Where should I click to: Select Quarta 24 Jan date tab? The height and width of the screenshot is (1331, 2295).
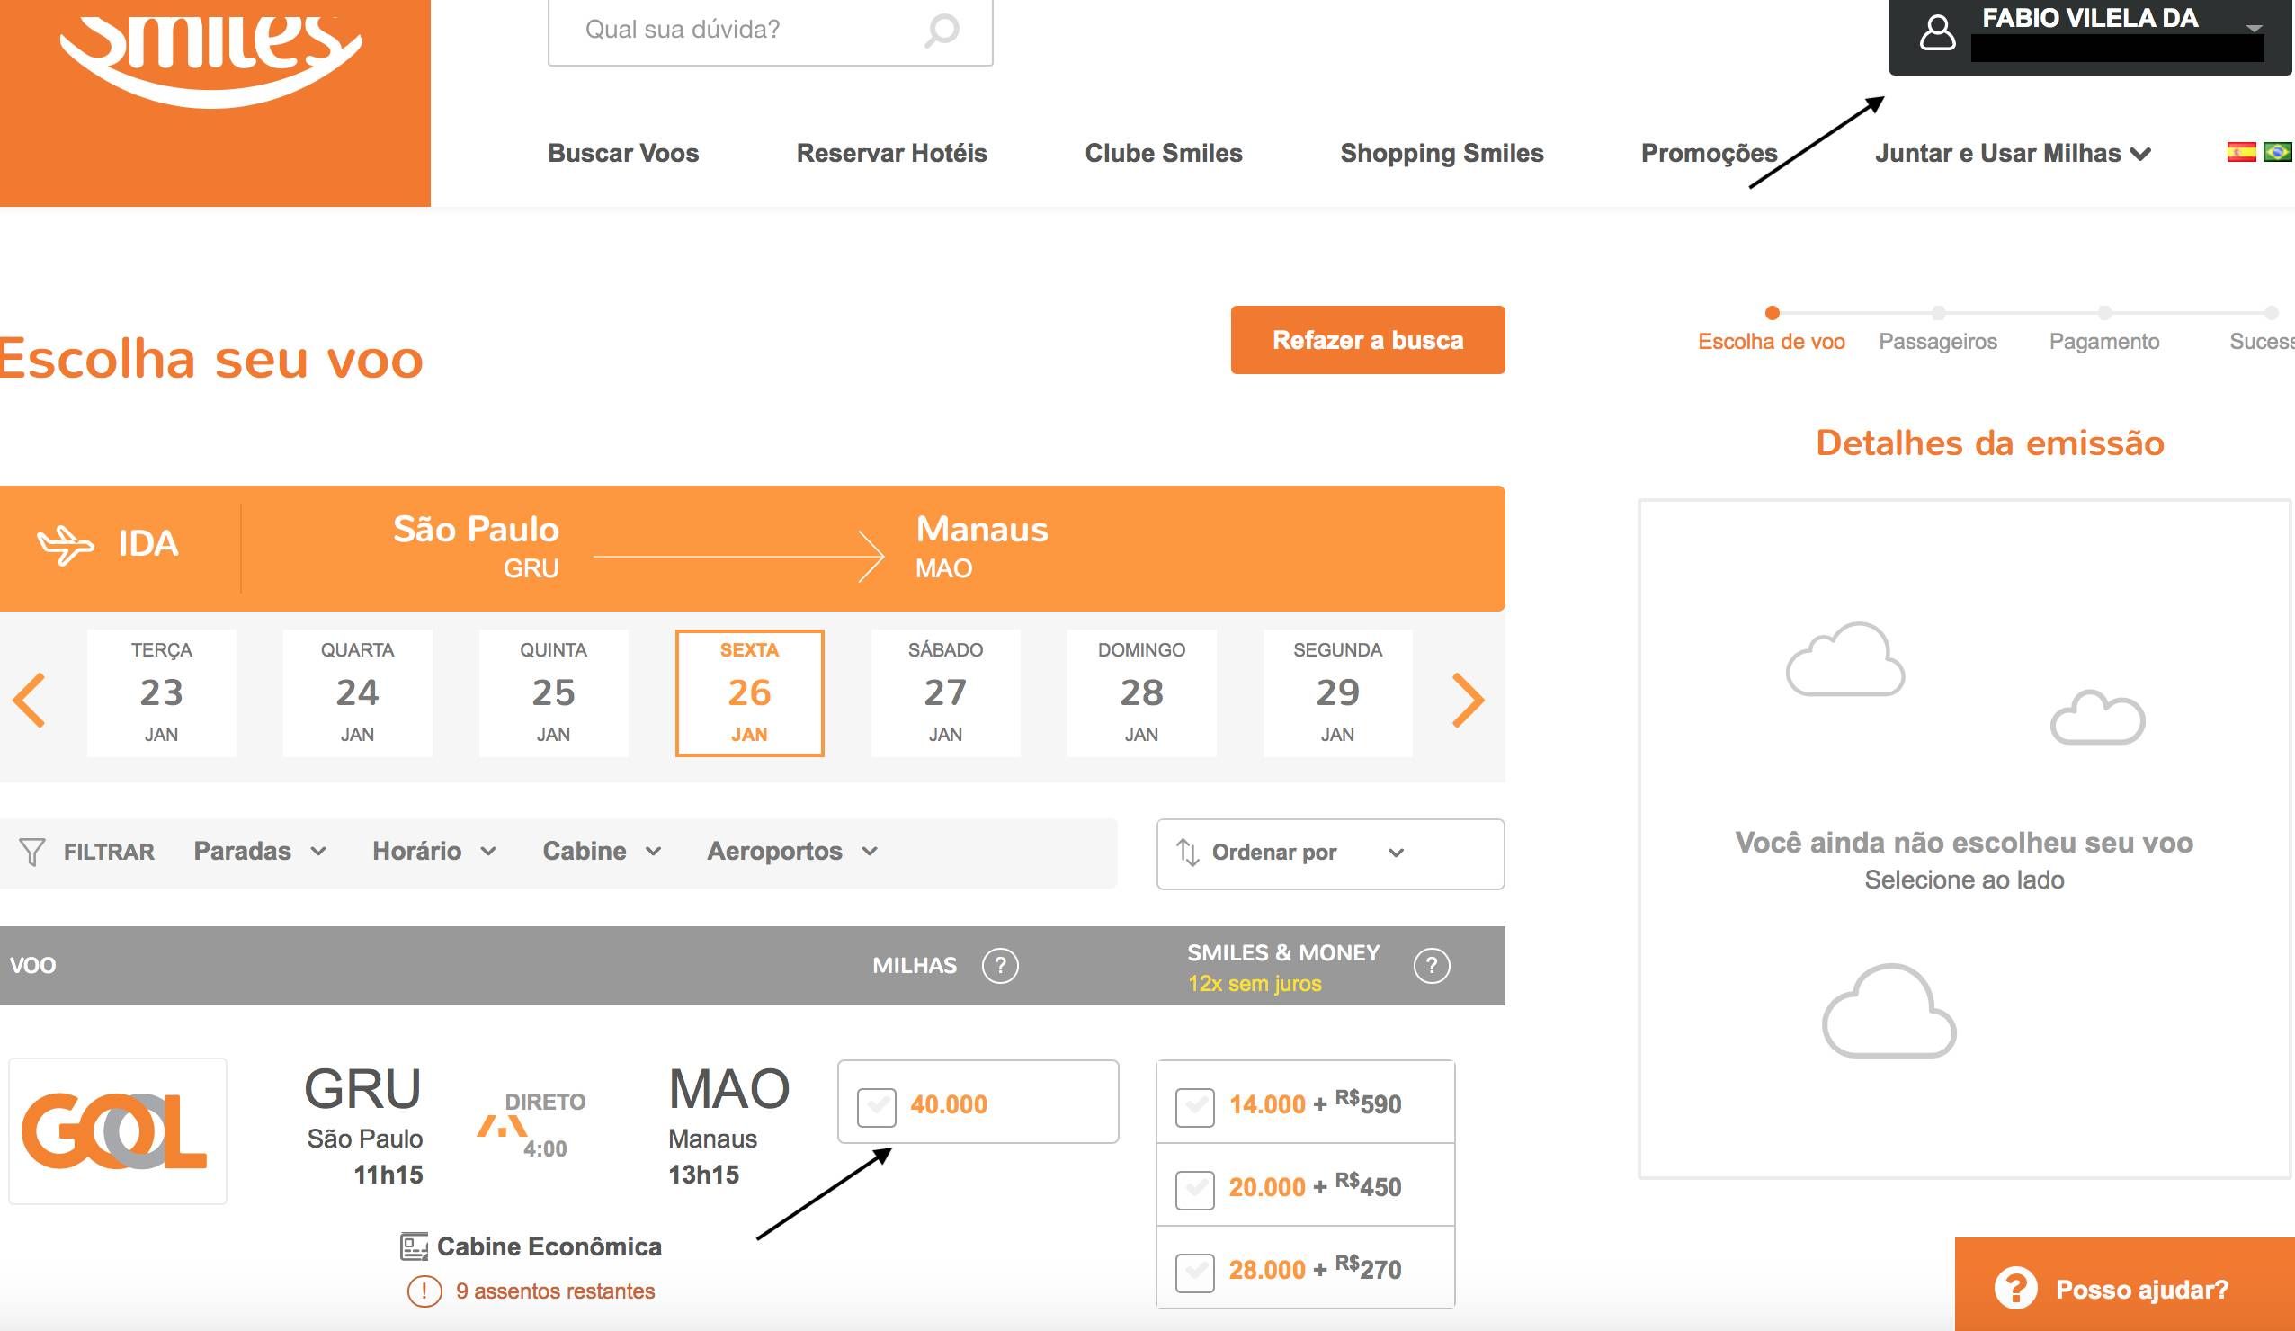click(357, 692)
